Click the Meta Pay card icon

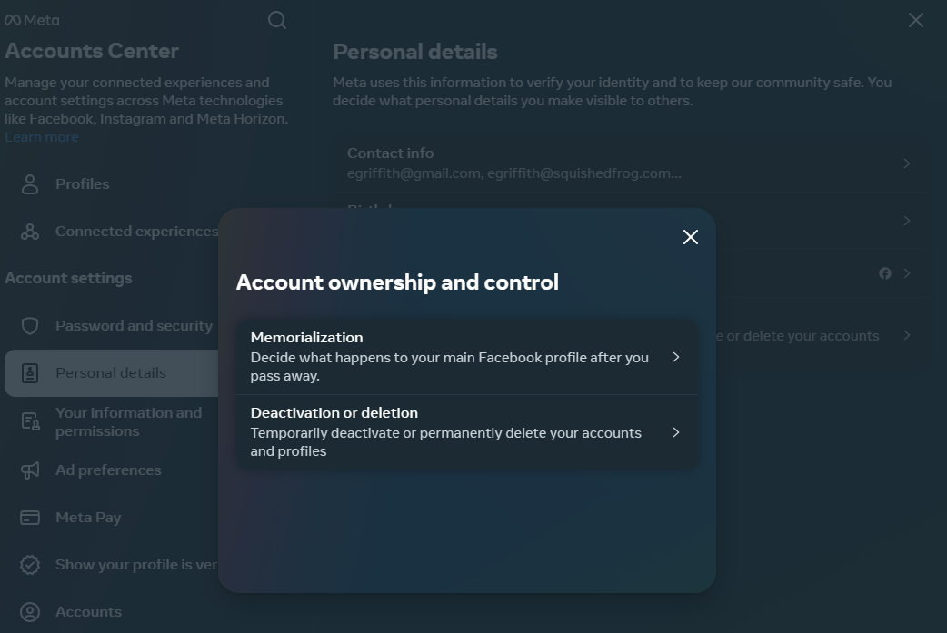point(30,517)
